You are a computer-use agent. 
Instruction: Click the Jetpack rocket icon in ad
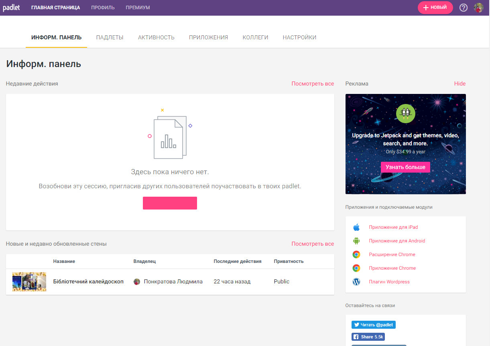pyautogui.click(x=405, y=113)
